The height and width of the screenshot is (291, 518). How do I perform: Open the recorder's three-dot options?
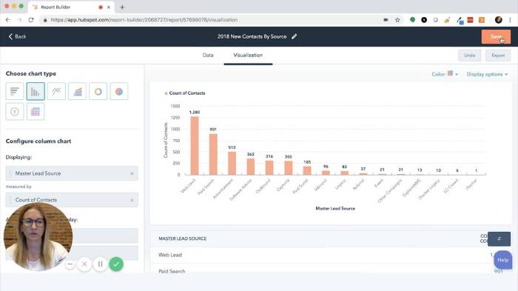pos(70,264)
